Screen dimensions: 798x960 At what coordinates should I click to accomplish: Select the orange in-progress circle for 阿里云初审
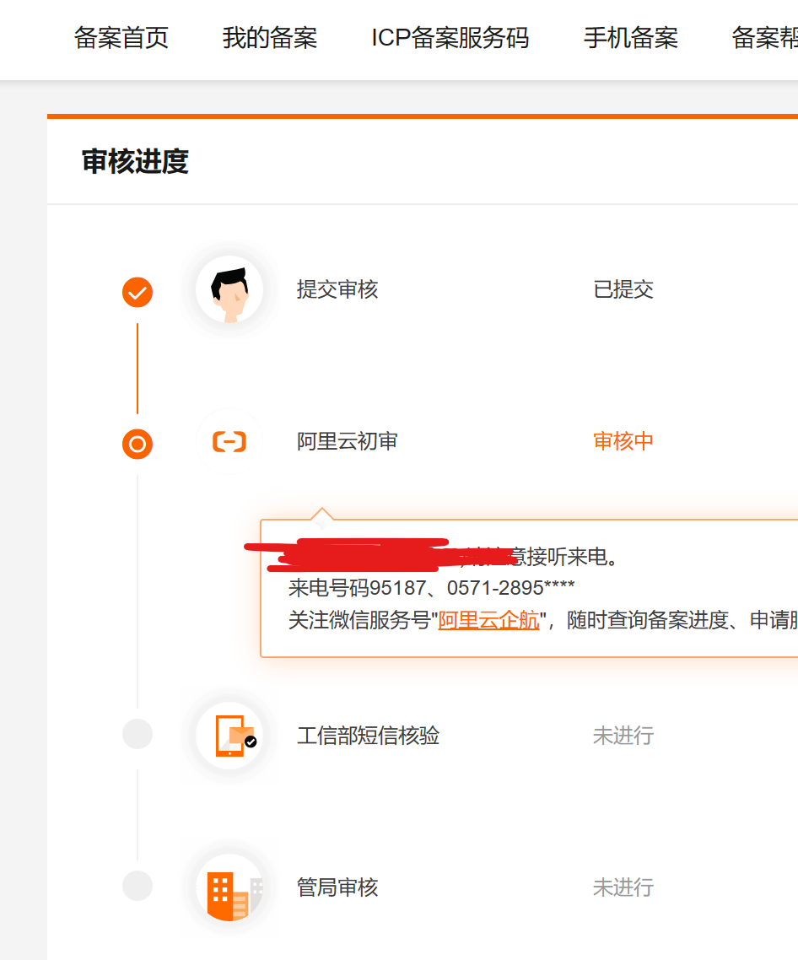137,444
